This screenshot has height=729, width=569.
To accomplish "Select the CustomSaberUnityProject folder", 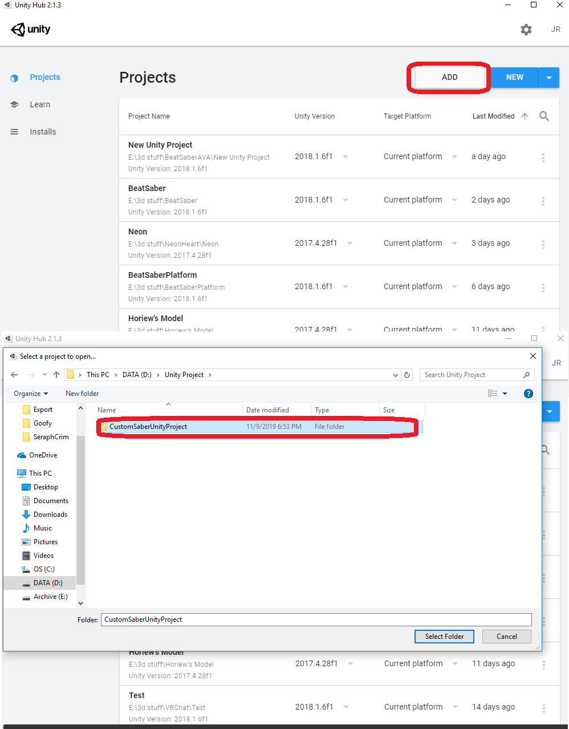I will [148, 427].
